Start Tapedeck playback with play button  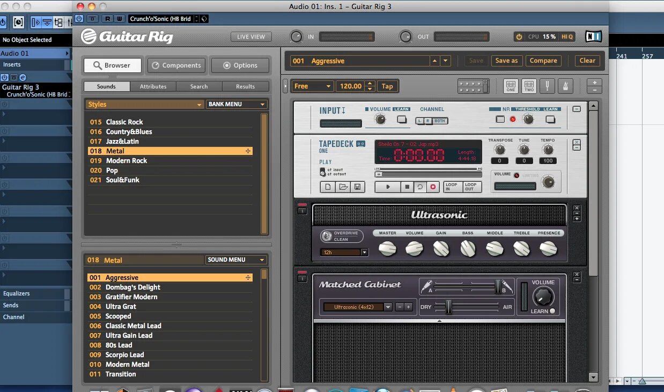(x=388, y=187)
